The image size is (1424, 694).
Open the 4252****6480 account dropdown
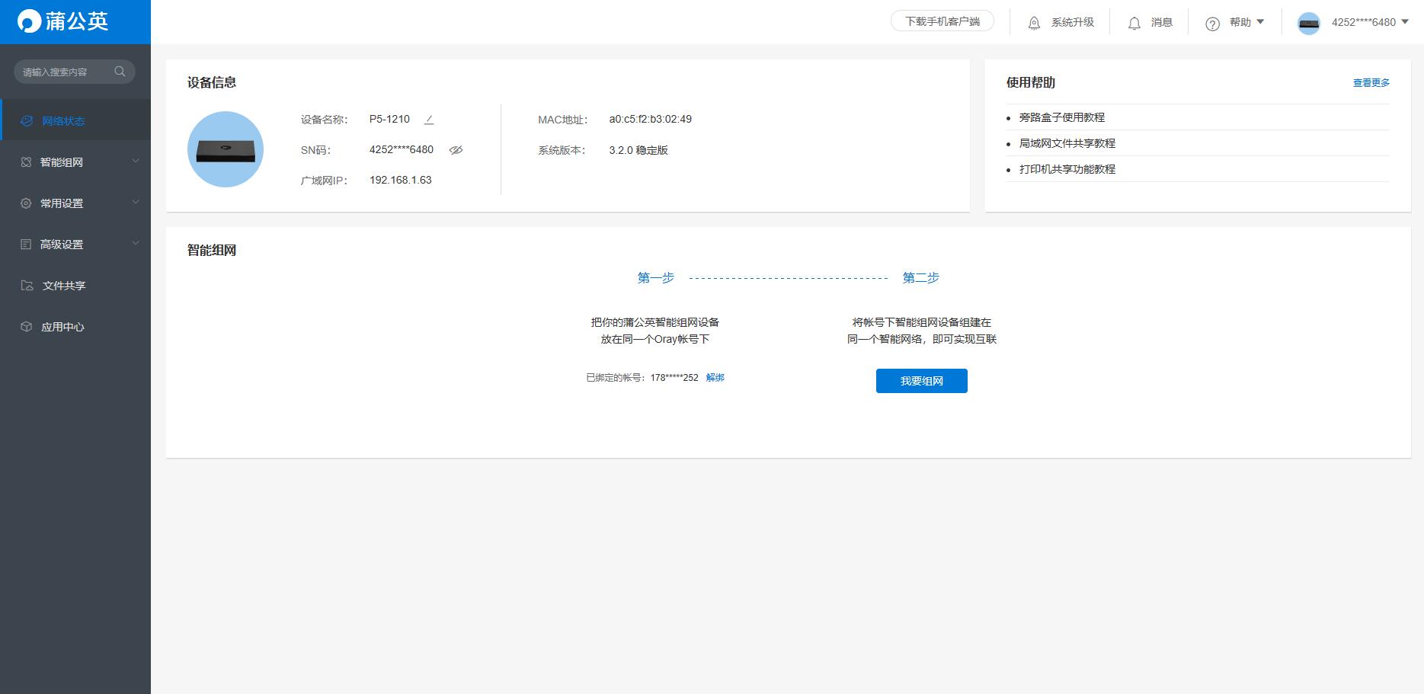1363,22
